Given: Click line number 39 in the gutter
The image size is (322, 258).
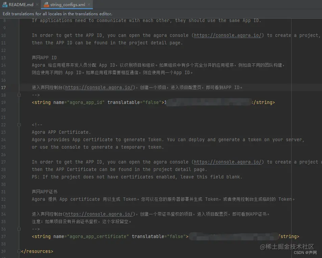Looking at the screenshot, I should (3, 251).
